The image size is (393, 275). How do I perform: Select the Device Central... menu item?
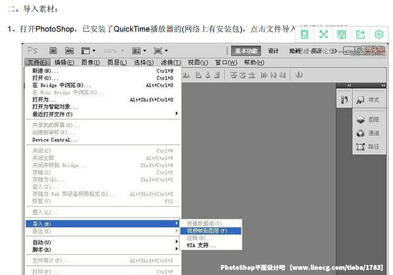(103, 140)
